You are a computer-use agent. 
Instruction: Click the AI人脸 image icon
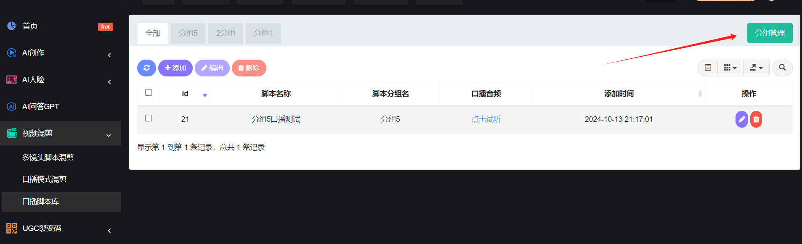12,80
